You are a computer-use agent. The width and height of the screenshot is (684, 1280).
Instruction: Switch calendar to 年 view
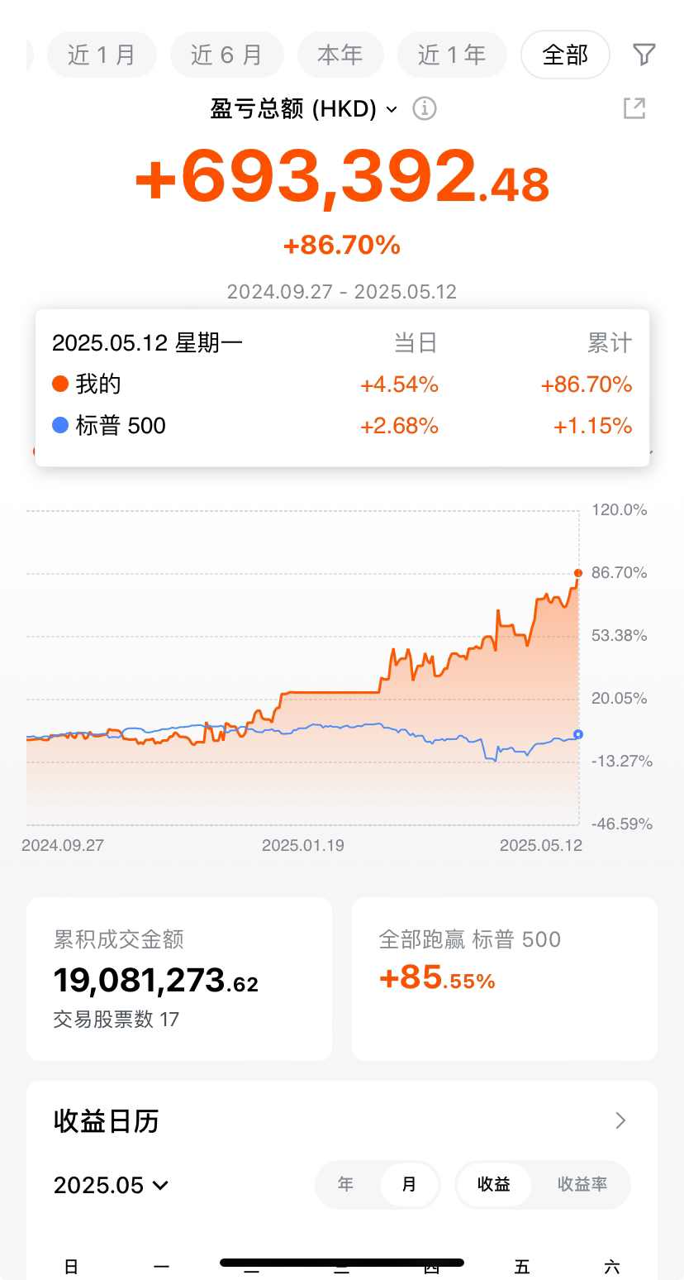pyautogui.click(x=346, y=1184)
